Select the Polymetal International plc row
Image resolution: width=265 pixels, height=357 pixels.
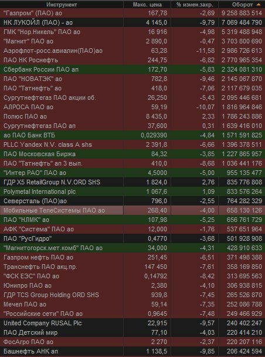point(132,191)
